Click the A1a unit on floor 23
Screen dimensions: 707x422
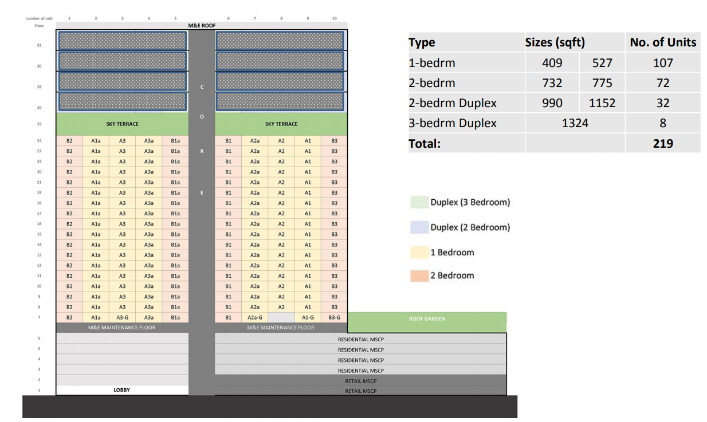pos(96,151)
